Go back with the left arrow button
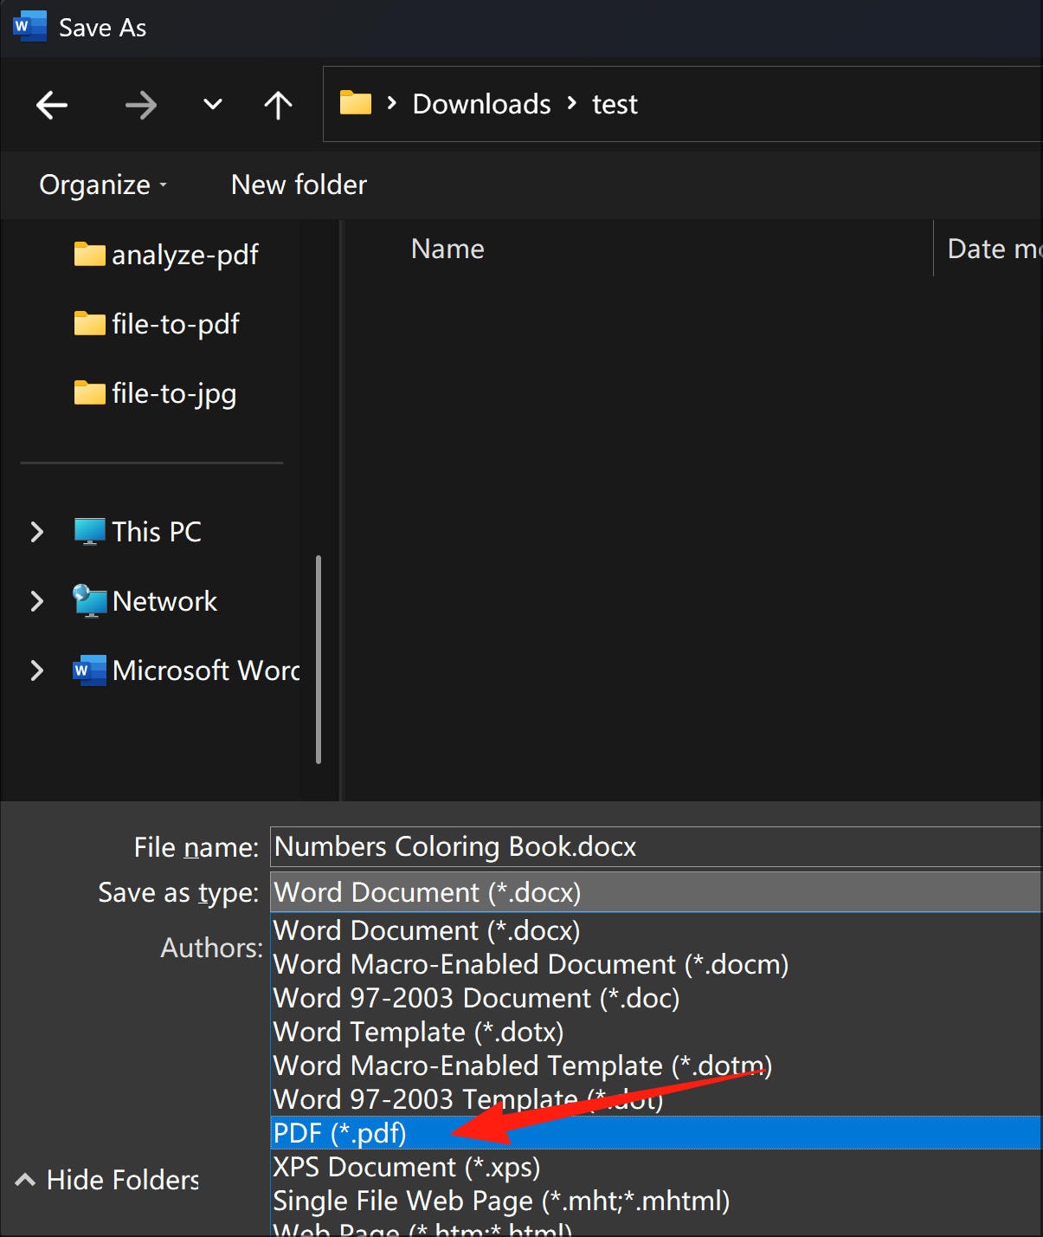The image size is (1043, 1237). (52, 106)
